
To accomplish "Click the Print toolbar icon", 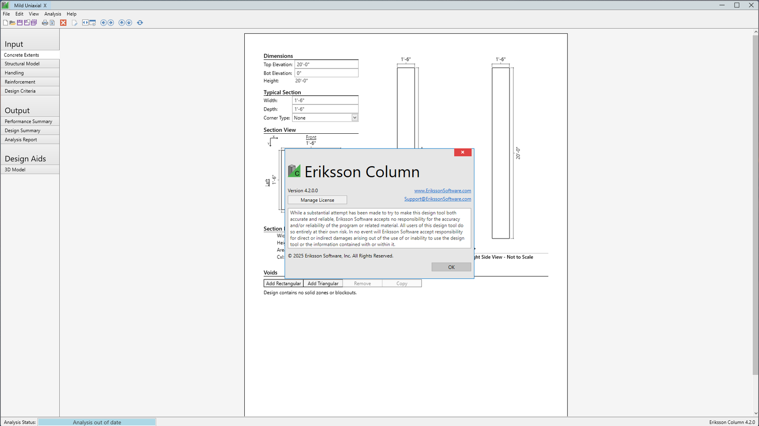I will pyautogui.click(x=45, y=23).
